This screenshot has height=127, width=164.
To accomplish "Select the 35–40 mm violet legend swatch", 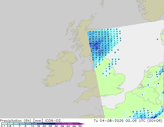I will [x=64, y=124].
